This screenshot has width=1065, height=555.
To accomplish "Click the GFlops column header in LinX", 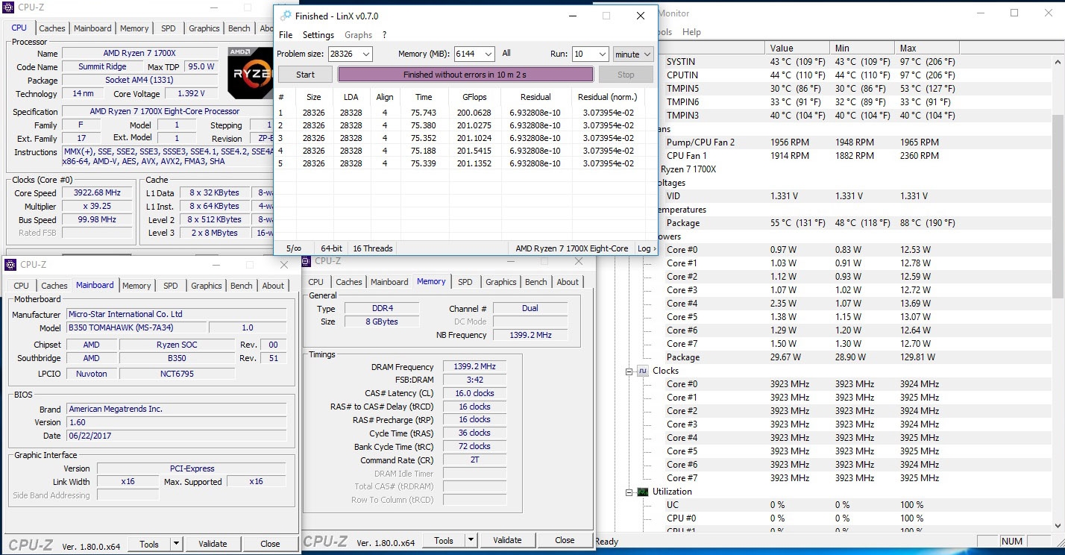I will 474,97.
